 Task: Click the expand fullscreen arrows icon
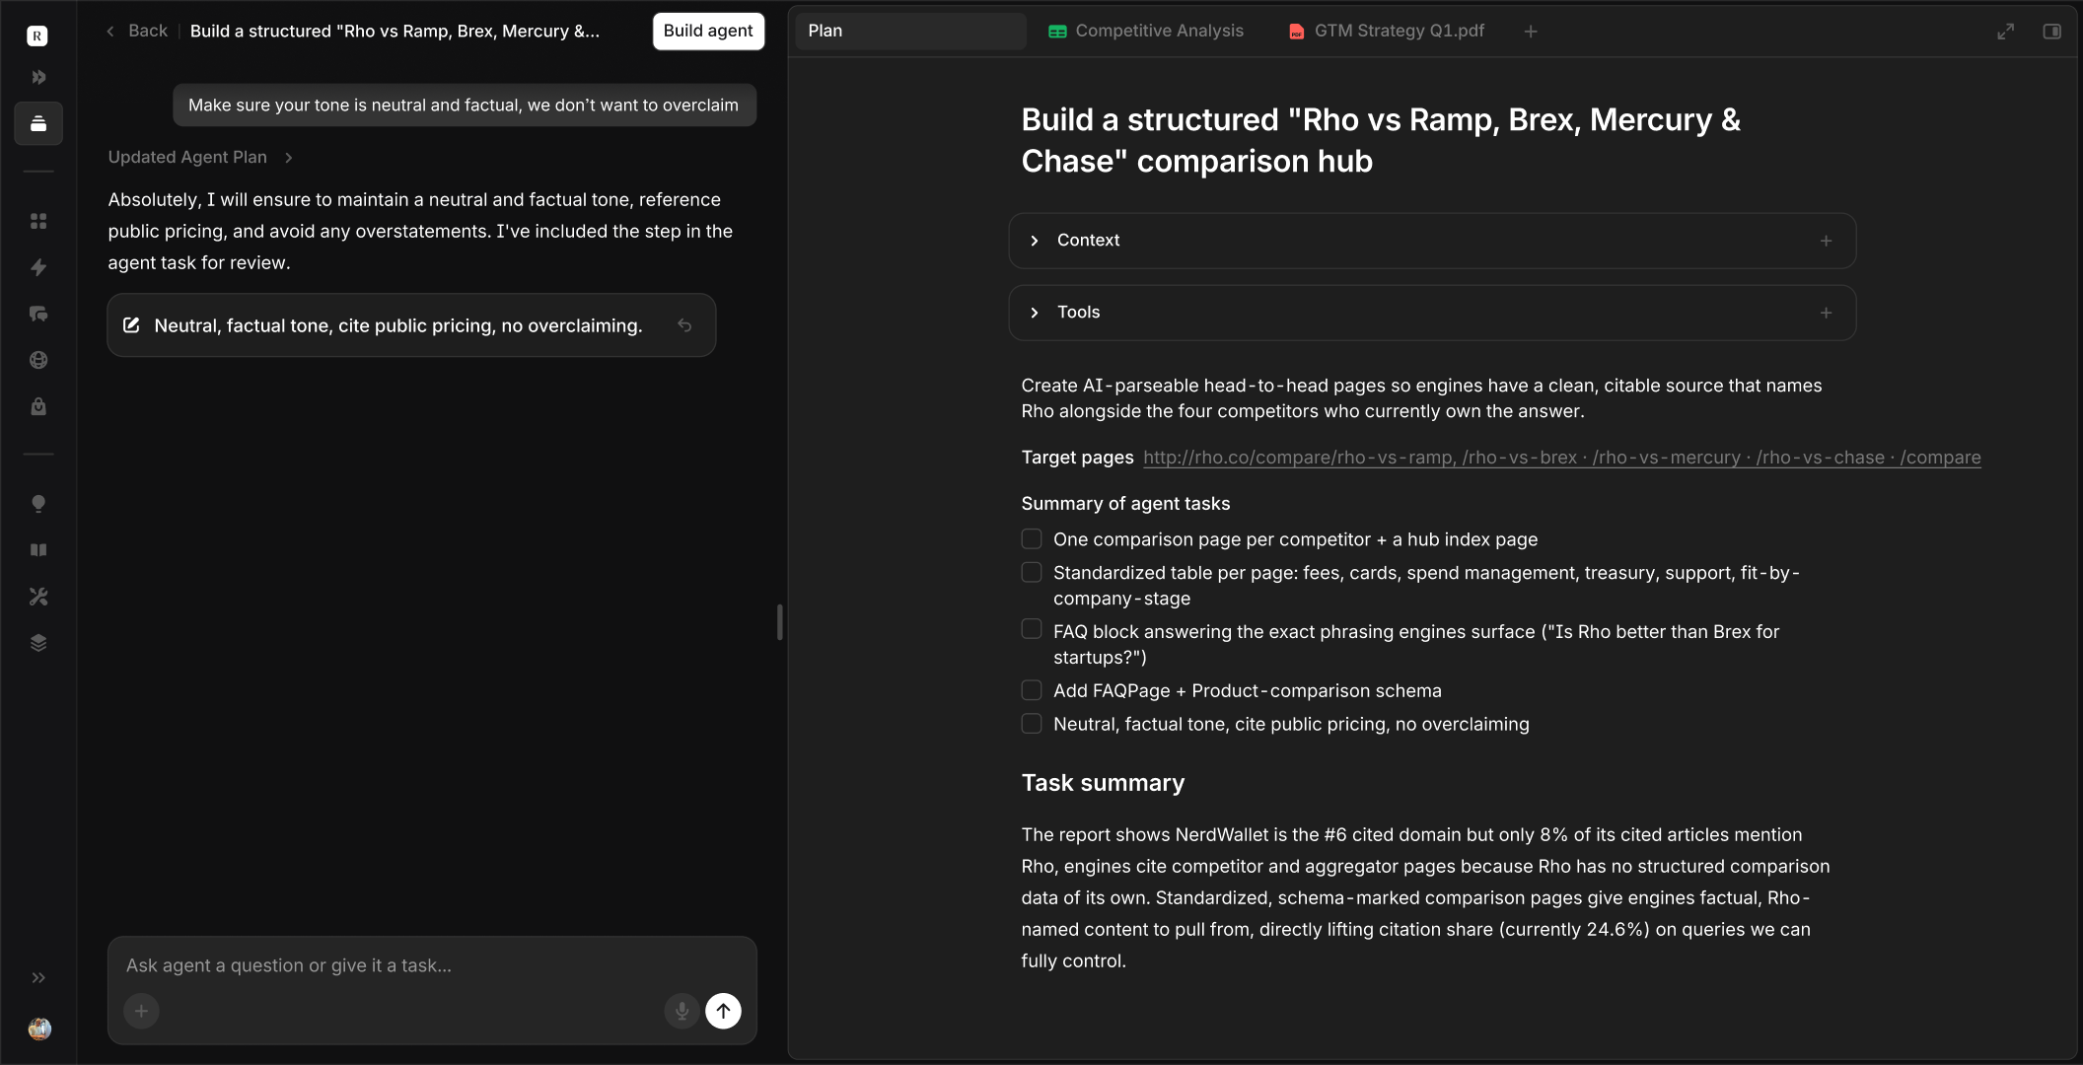coord(2005,32)
